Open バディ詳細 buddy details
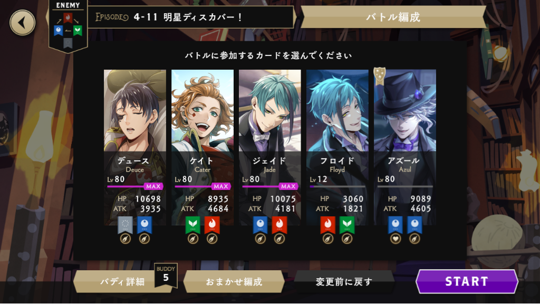Image resolution: width=540 pixels, height=304 pixels. (x=122, y=282)
